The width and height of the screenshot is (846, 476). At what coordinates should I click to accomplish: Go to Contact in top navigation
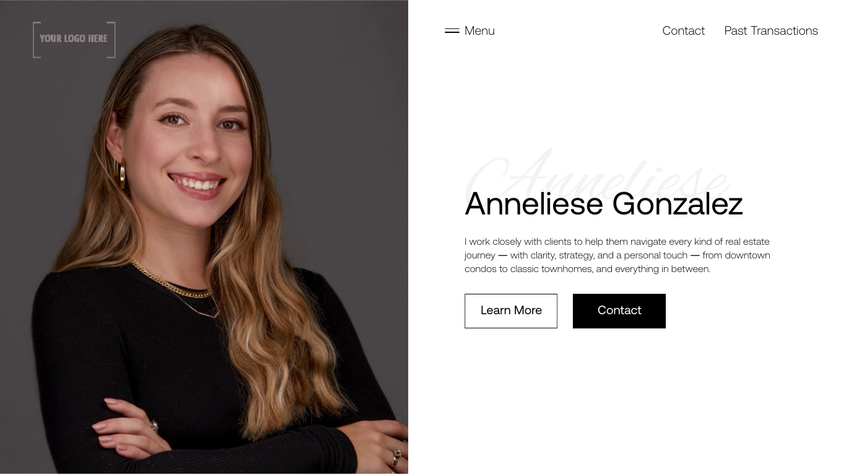(x=683, y=30)
